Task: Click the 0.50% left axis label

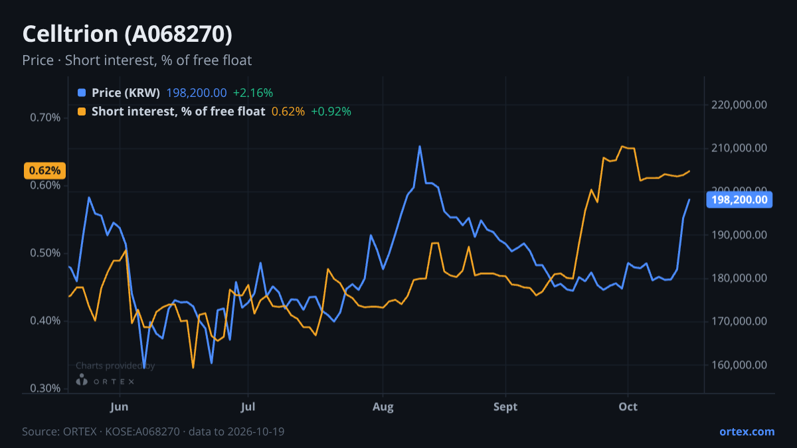Action: coord(46,253)
